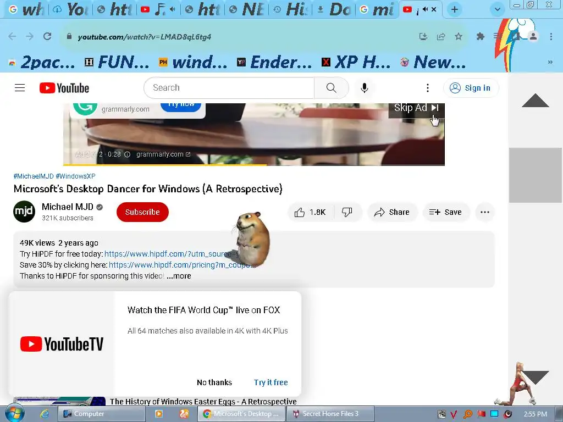Switch to the 'Do' downloads tab
This screenshot has height=422, width=563.
[335, 10]
